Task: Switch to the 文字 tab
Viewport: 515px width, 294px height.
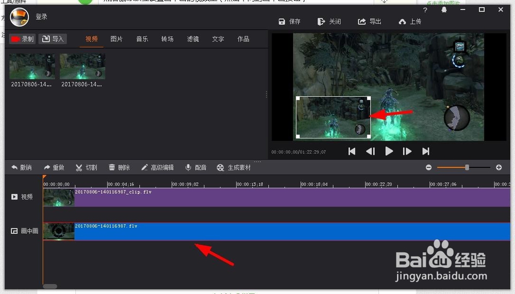Action: coord(218,39)
